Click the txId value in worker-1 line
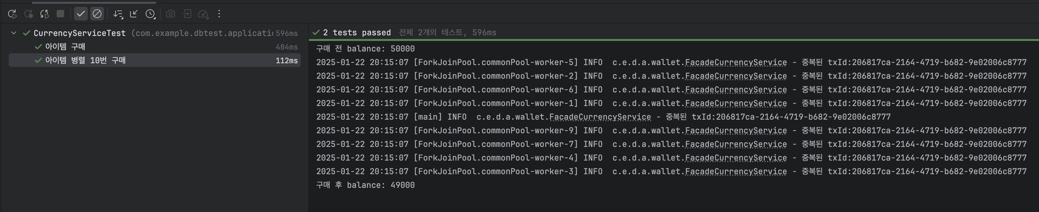Screen dimensions: 1039x212 point(939,103)
